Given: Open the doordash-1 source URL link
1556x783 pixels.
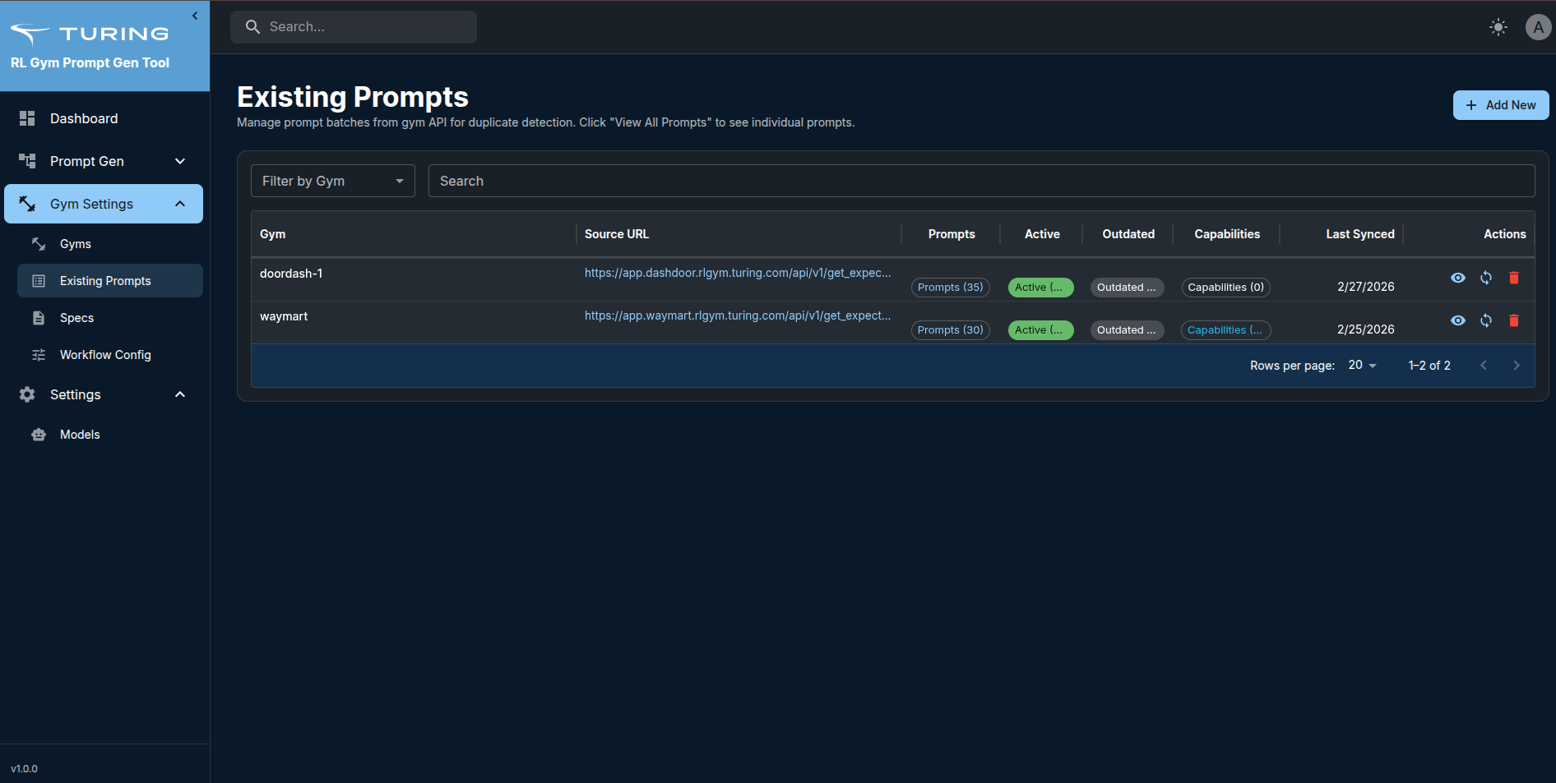Looking at the screenshot, I should click(737, 273).
